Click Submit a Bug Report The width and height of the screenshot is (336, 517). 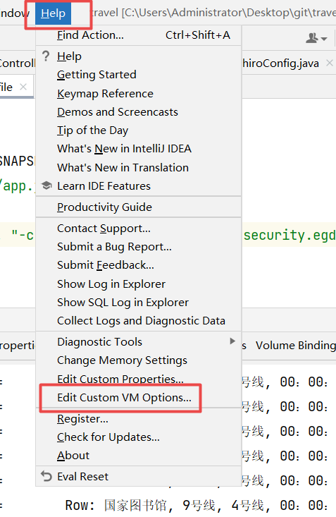coord(114,247)
